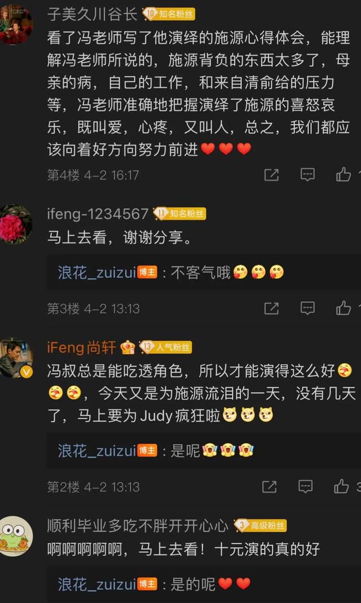This screenshot has width=361, height=603.
Task: Reply to the 第3楼 comment via bubble icon
Action: (x=307, y=309)
